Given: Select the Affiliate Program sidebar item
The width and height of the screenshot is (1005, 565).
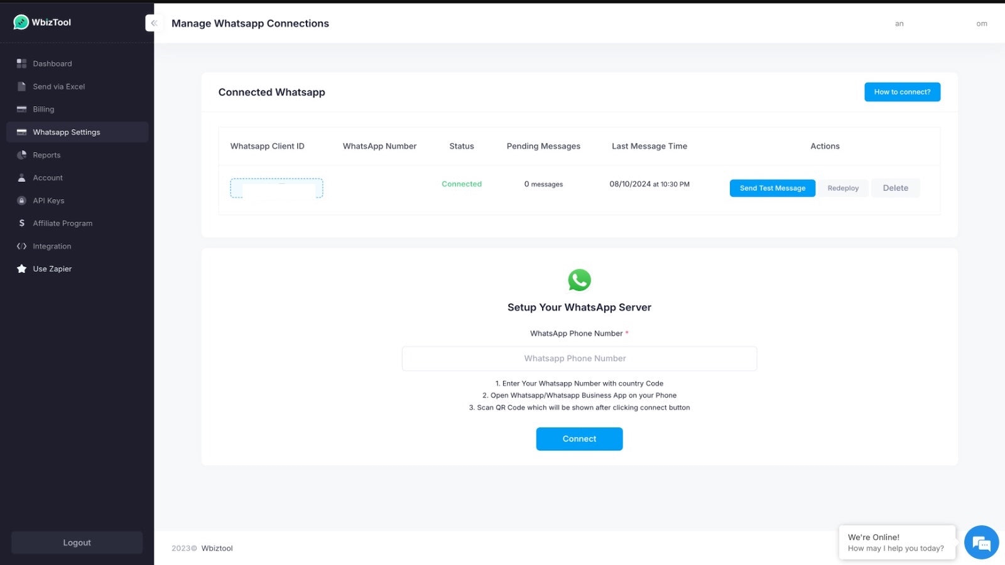Looking at the screenshot, I should [63, 223].
